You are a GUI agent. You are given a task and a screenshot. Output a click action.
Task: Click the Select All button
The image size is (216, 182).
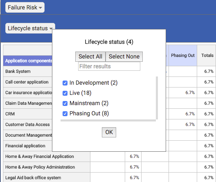[90, 56]
